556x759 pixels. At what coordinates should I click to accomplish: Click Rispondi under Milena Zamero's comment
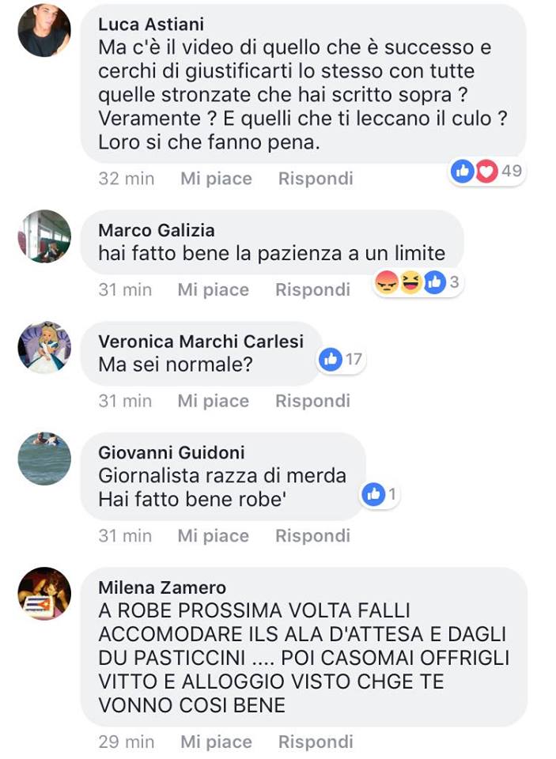click(x=316, y=742)
